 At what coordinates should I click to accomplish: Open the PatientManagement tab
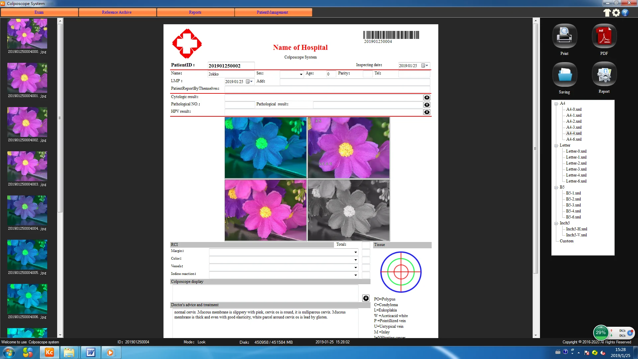click(x=272, y=12)
